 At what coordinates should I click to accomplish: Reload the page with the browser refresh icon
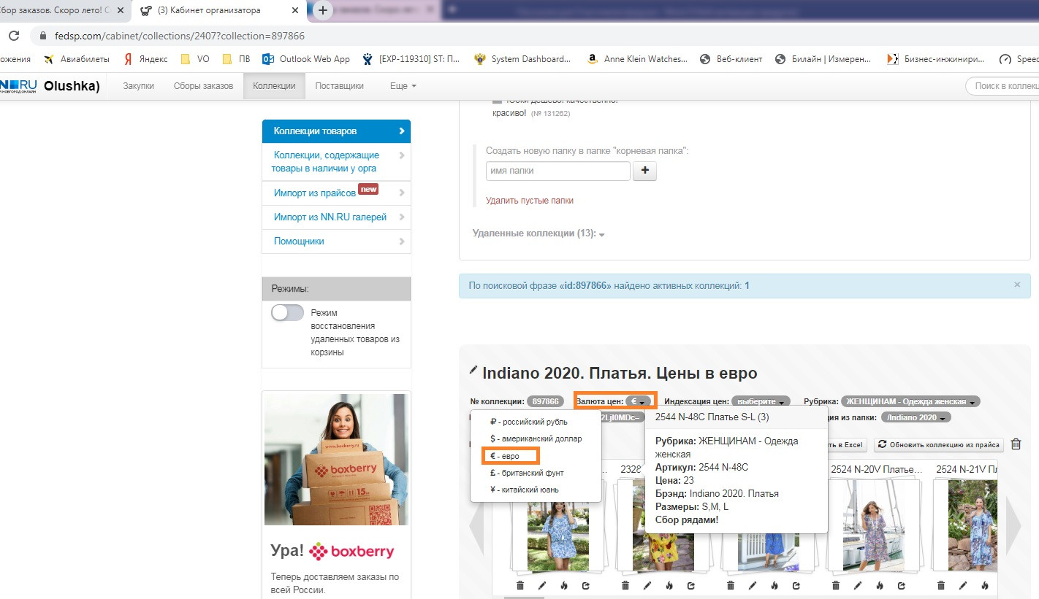(x=14, y=35)
